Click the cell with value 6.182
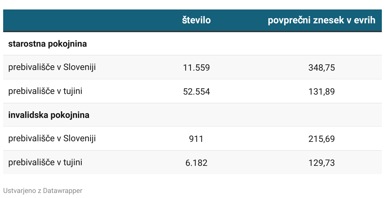Screen dimensions: 385x198 196,163
